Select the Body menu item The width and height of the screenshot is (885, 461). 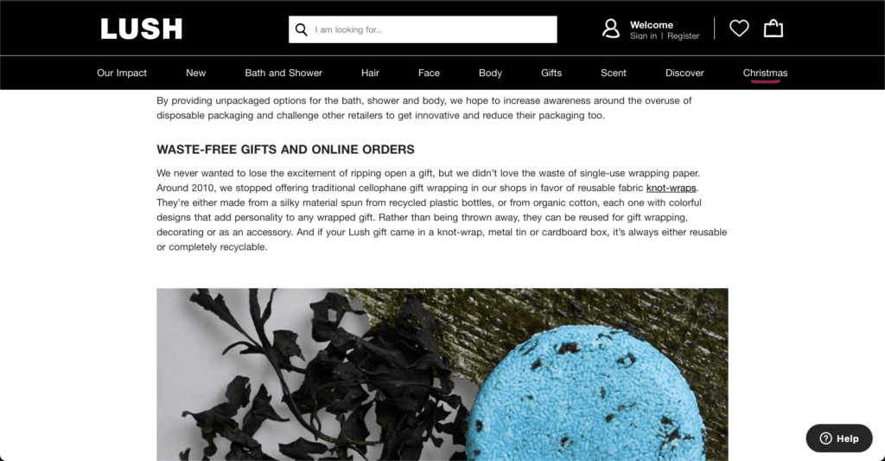[491, 73]
